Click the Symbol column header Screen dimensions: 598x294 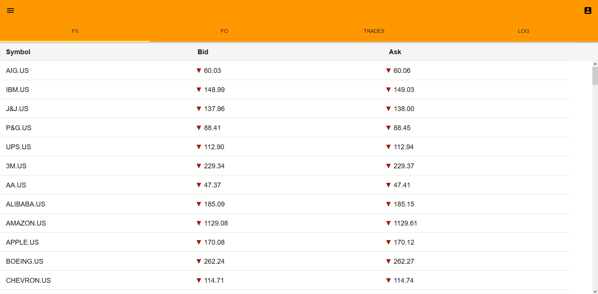(18, 52)
